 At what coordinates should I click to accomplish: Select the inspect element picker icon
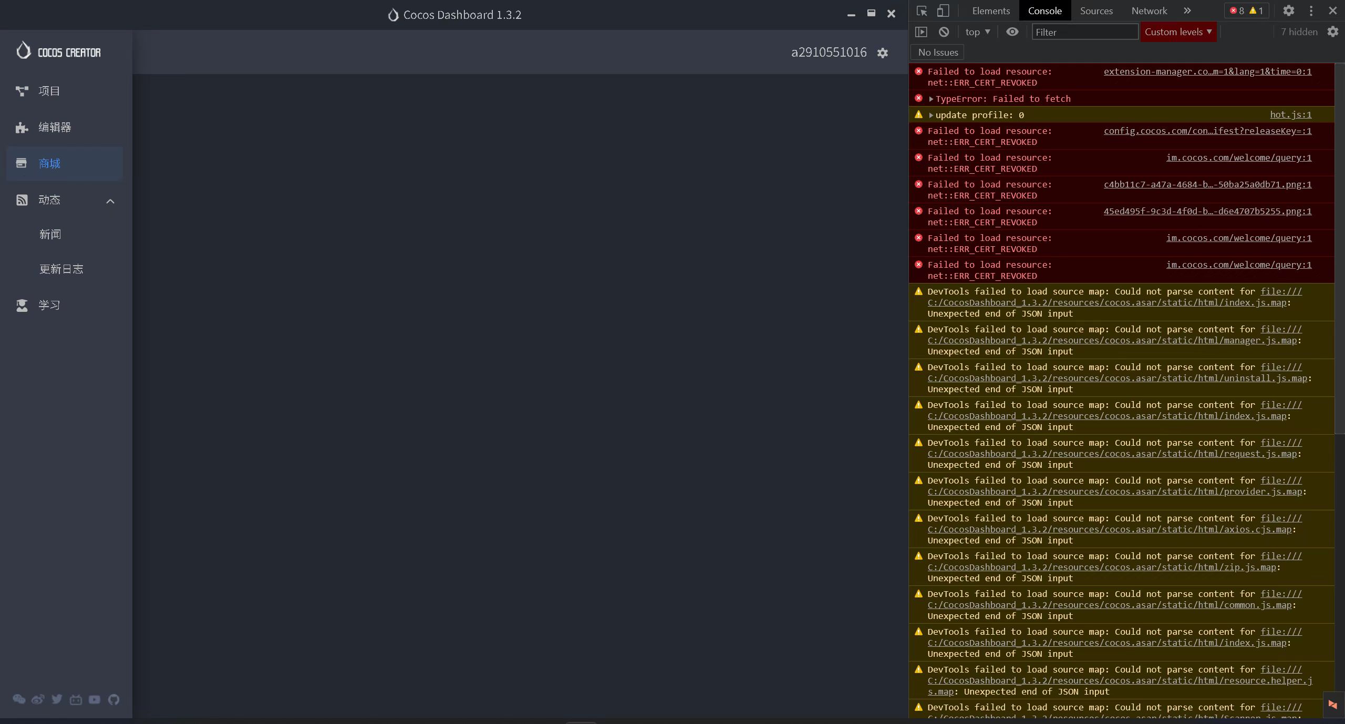tap(922, 11)
